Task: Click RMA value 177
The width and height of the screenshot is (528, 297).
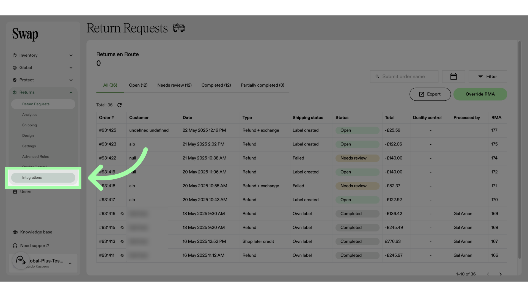Action: (x=494, y=130)
